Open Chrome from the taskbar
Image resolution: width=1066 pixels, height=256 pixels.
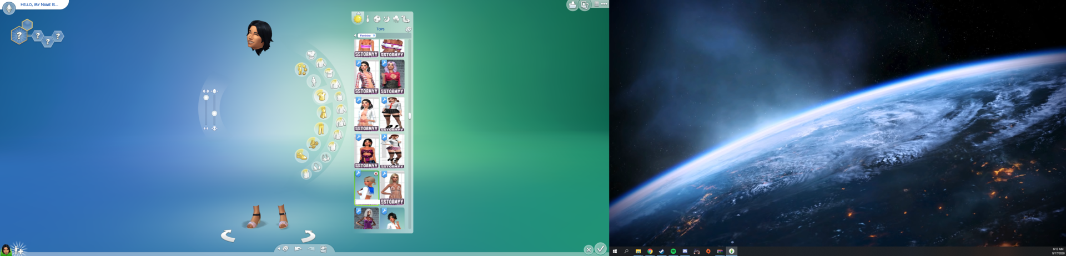coord(650,252)
